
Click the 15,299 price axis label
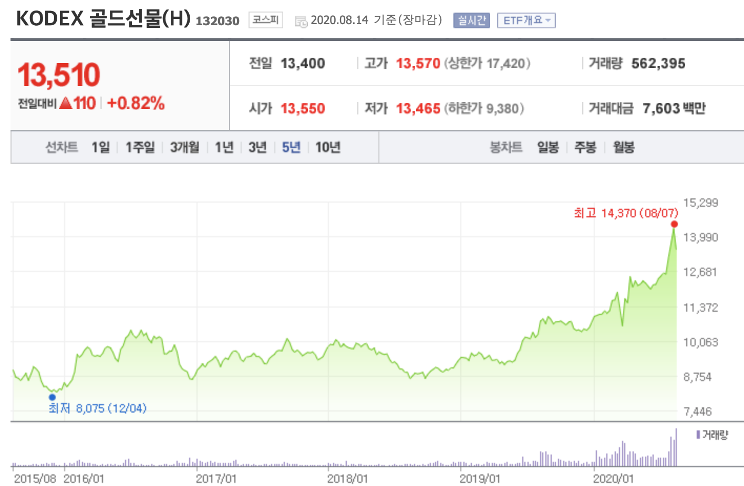pyautogui.click(x=700, y=203)
